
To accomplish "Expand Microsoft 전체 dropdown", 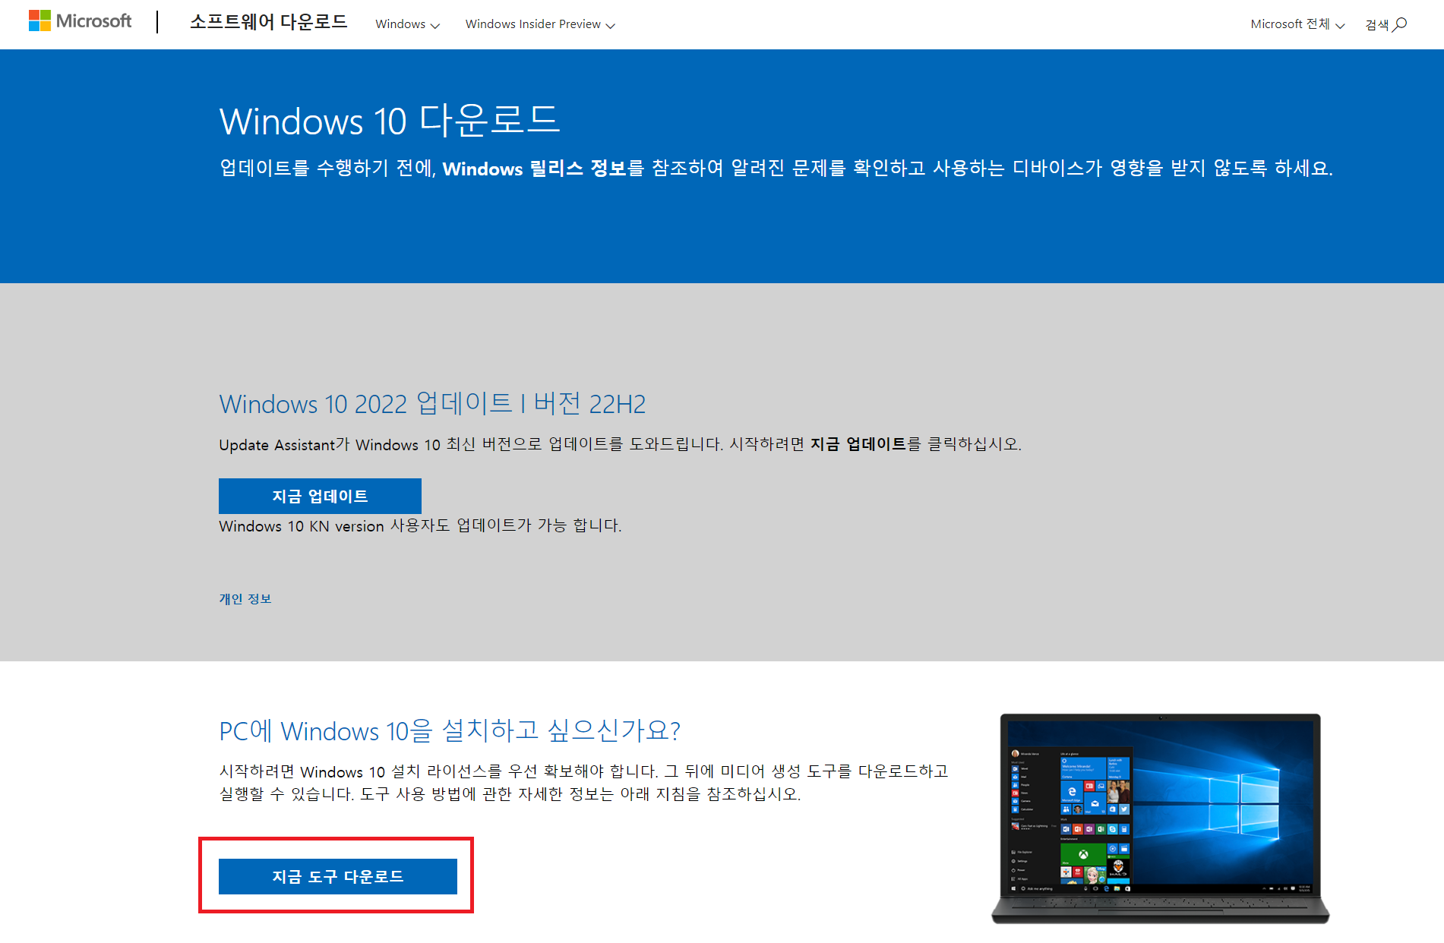I will pyautogui.click(x=1297, y=24).
